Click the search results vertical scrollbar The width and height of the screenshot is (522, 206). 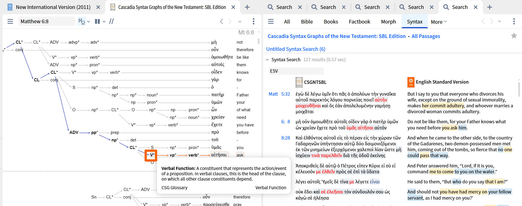pos(519,89)
